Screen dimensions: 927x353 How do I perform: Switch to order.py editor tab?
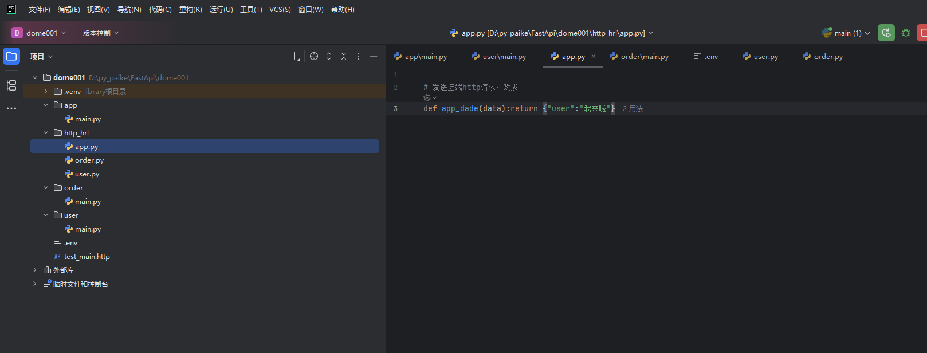pos(823,56)
